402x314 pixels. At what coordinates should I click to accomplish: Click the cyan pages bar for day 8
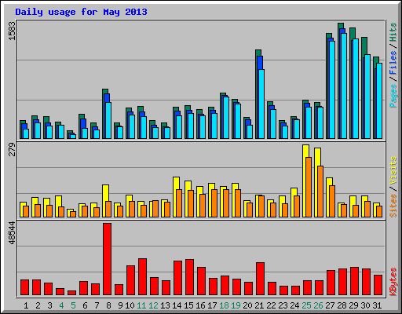(x=108, y=120)
